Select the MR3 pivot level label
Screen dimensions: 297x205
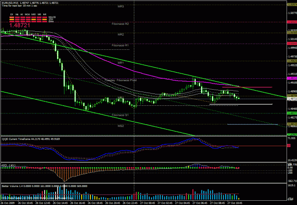121,7
